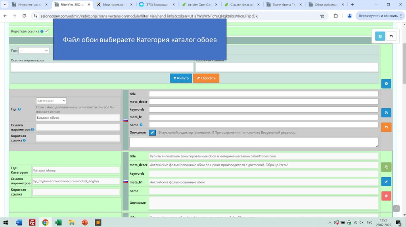This screenshot has width=406, height=227.
Task: Click the orange Сбросить button
Action: coord(206,78)
